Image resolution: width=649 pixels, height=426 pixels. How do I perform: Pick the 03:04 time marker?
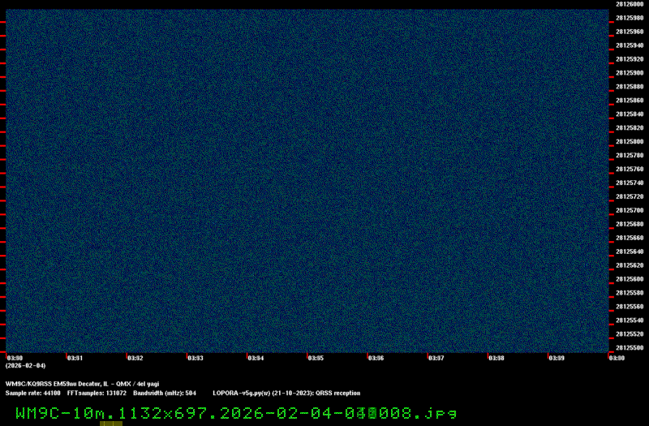click(x=256, y=358)
